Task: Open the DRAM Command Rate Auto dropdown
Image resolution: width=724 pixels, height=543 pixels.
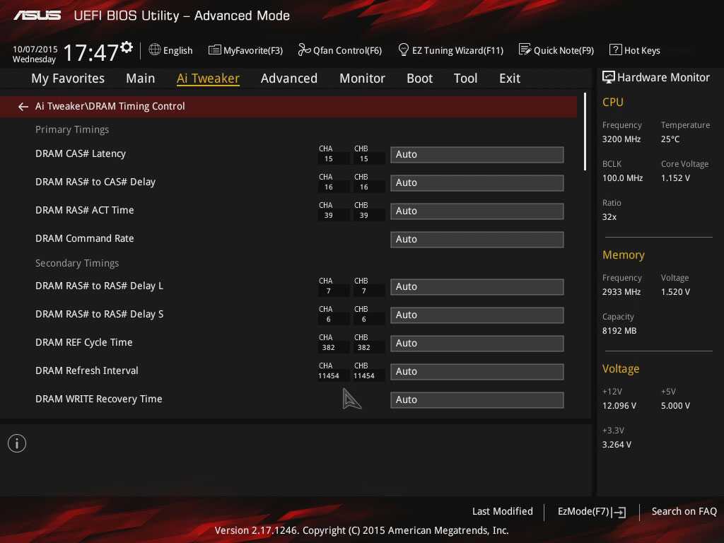Action: [477, 240]
